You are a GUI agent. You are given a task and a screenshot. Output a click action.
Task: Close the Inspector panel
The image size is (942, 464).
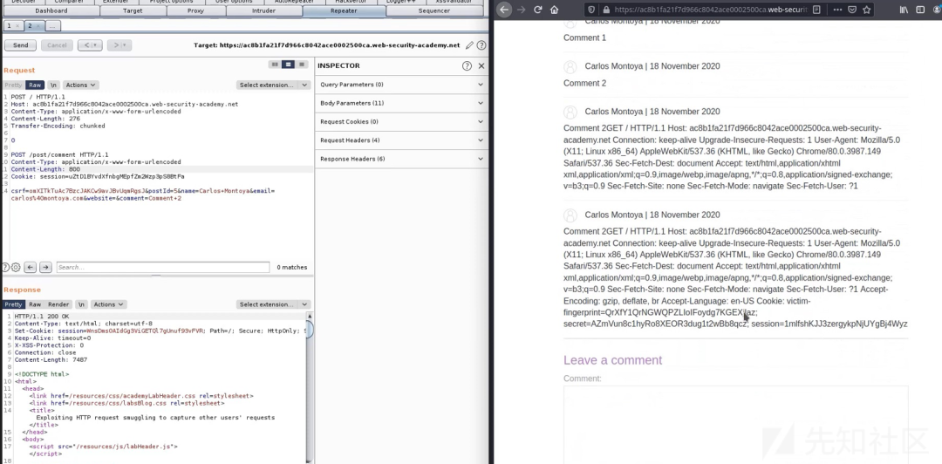pyautogui.click(x=481, y=66)
